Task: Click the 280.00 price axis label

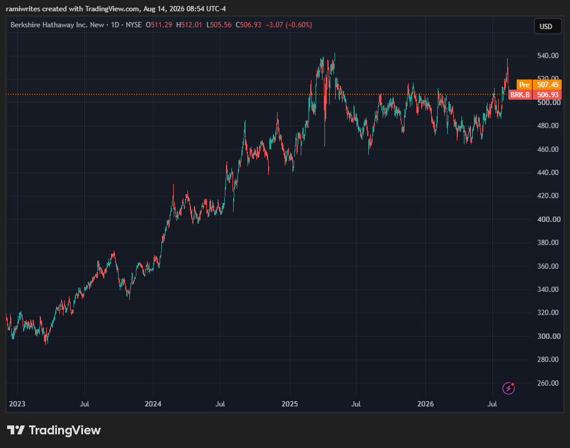Action: [548, 360]
